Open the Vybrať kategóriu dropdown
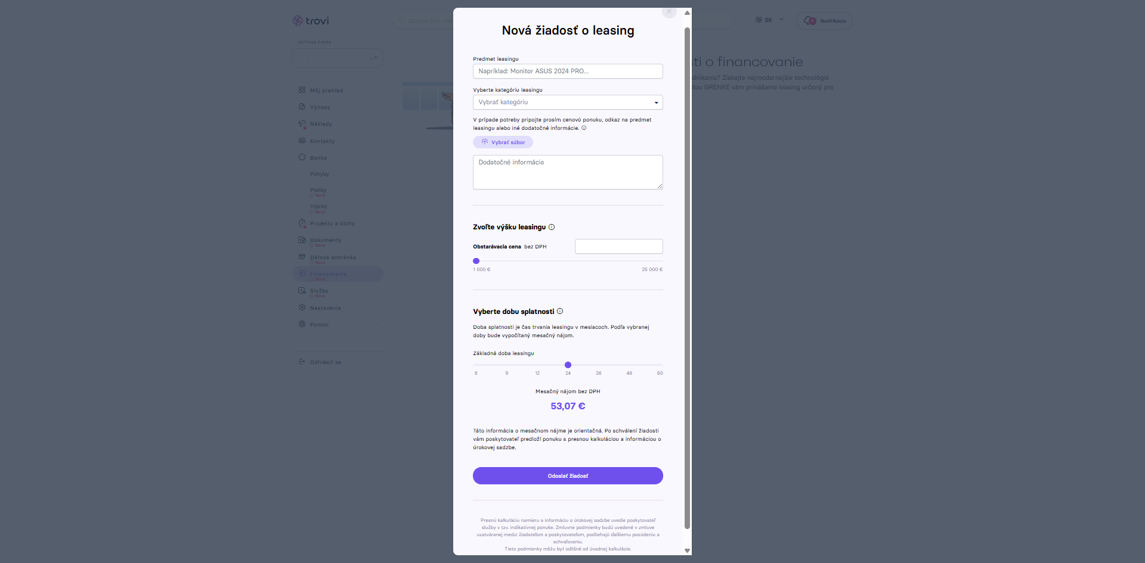 click(x=568, y=102)
